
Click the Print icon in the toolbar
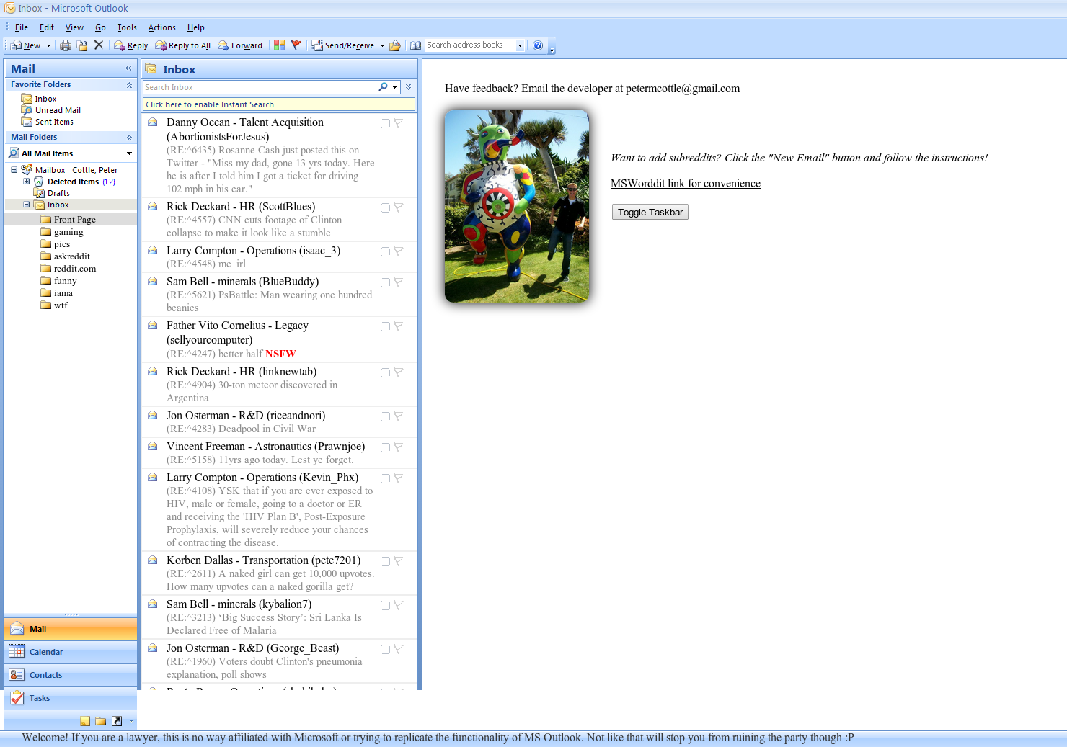click(66, 45)
